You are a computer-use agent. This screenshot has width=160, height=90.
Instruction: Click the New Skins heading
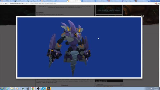click(40, 13)
